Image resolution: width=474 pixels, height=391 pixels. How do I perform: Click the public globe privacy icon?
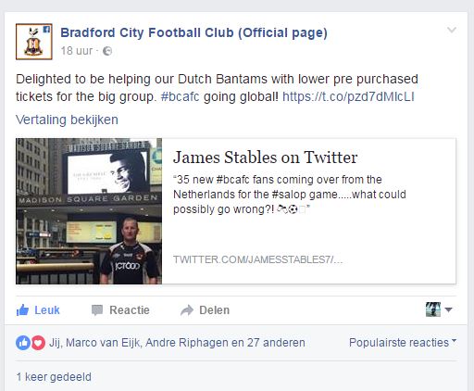pos(107,51)
